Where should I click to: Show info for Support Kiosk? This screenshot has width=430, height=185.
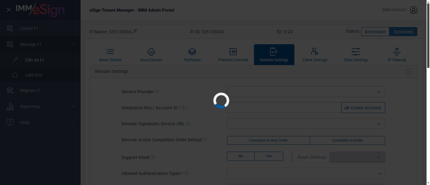point(153,157)
